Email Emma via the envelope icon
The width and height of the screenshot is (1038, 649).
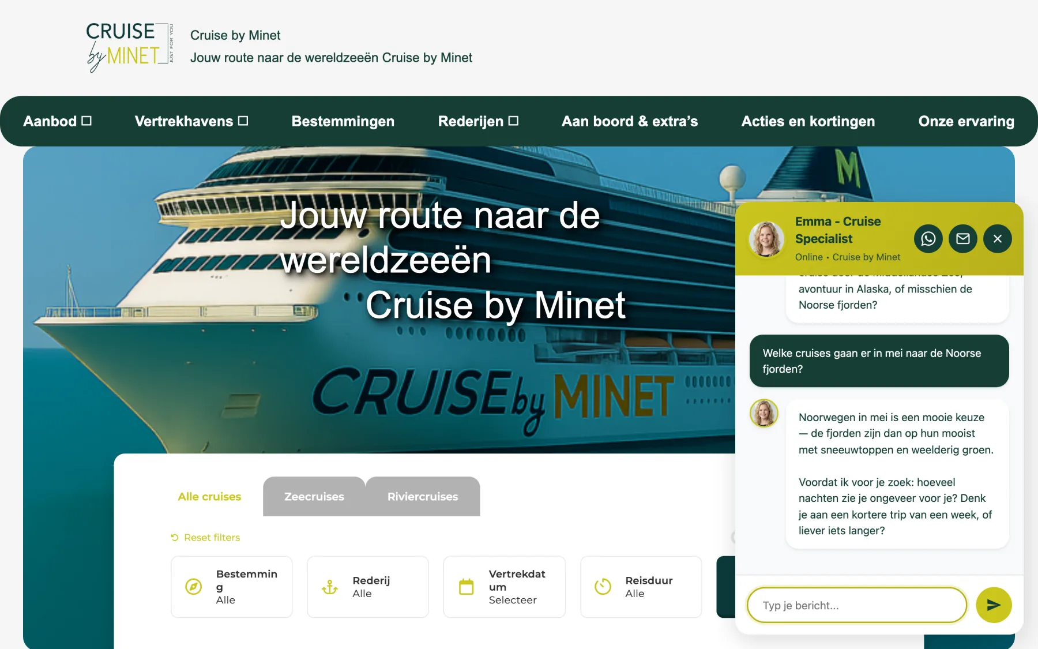tap(962, 239)
